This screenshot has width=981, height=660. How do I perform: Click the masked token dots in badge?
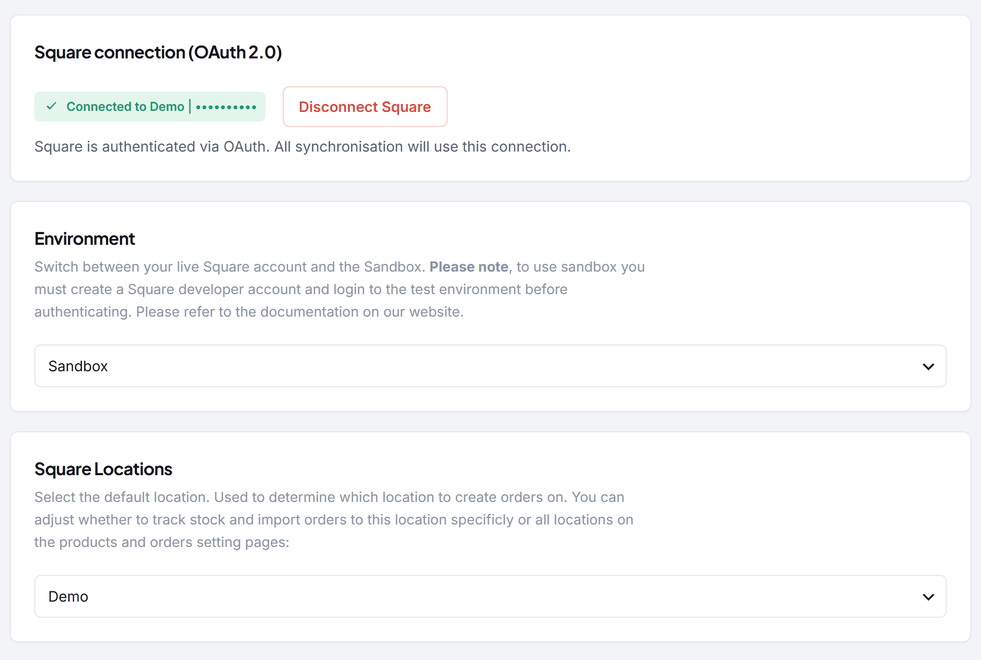click(226, 107)
